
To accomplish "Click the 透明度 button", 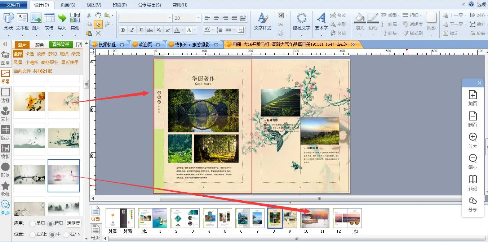I will click(x=73, y=223).
